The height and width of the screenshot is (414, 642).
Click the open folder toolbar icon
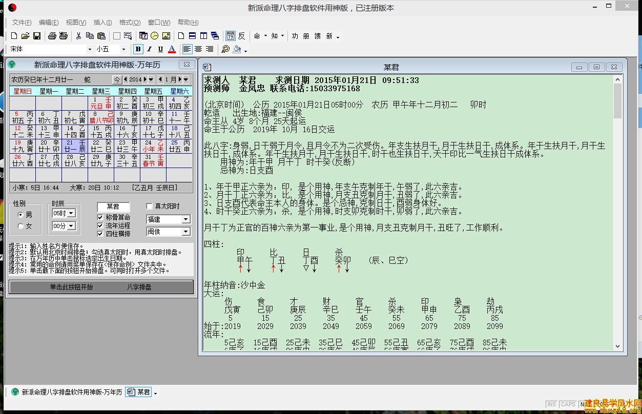(26, 36)
